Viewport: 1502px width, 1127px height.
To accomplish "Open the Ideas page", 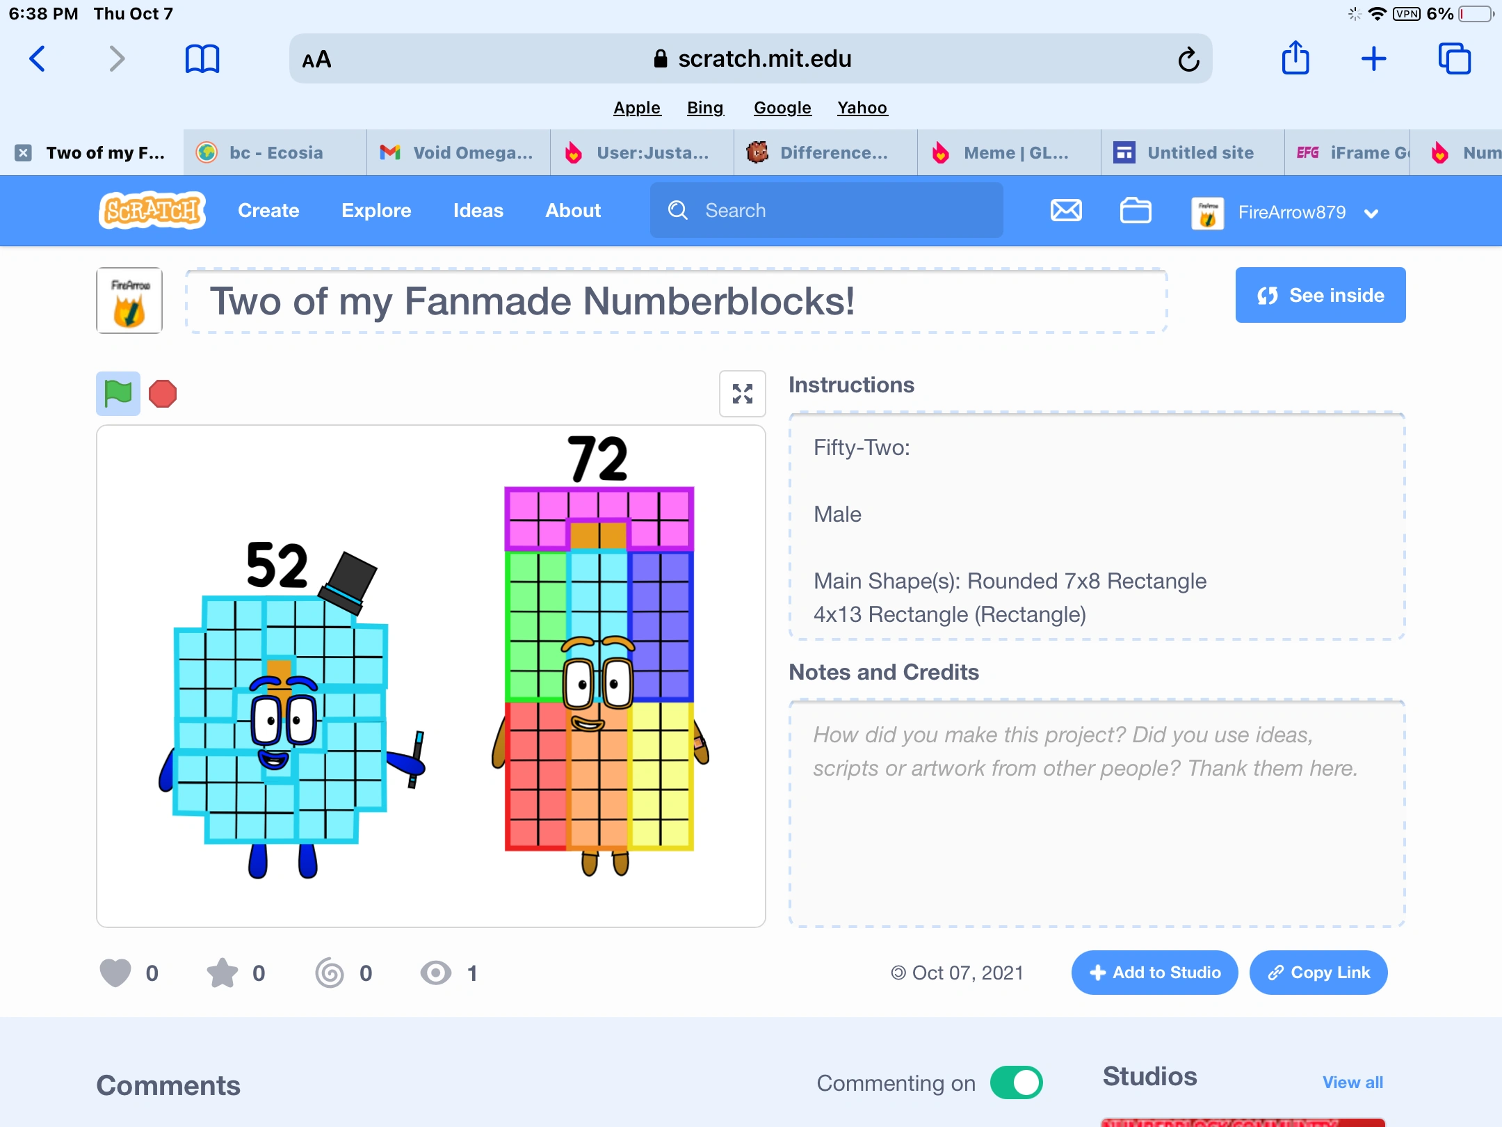I will (478, 210).
